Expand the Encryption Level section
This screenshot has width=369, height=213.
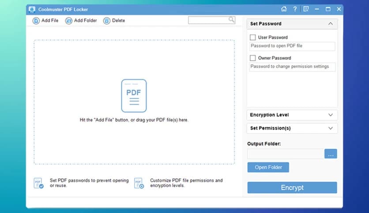(331, 115)
